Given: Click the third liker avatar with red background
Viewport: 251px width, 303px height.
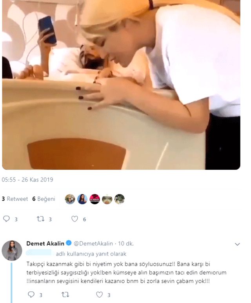Looking at the screenshot, I should [x=95, y=199].
